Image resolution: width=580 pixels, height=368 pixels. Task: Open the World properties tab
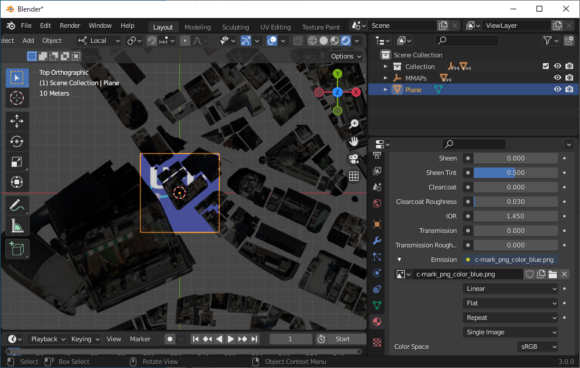point(377,203)
